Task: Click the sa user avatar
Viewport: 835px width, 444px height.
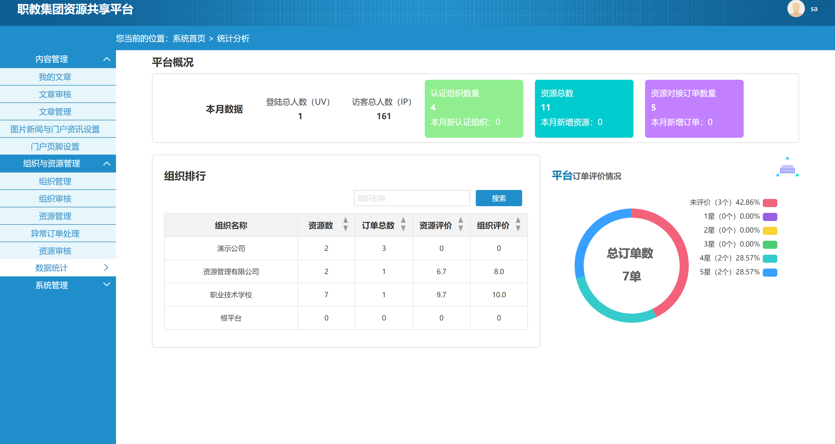Action: [796, 9]
